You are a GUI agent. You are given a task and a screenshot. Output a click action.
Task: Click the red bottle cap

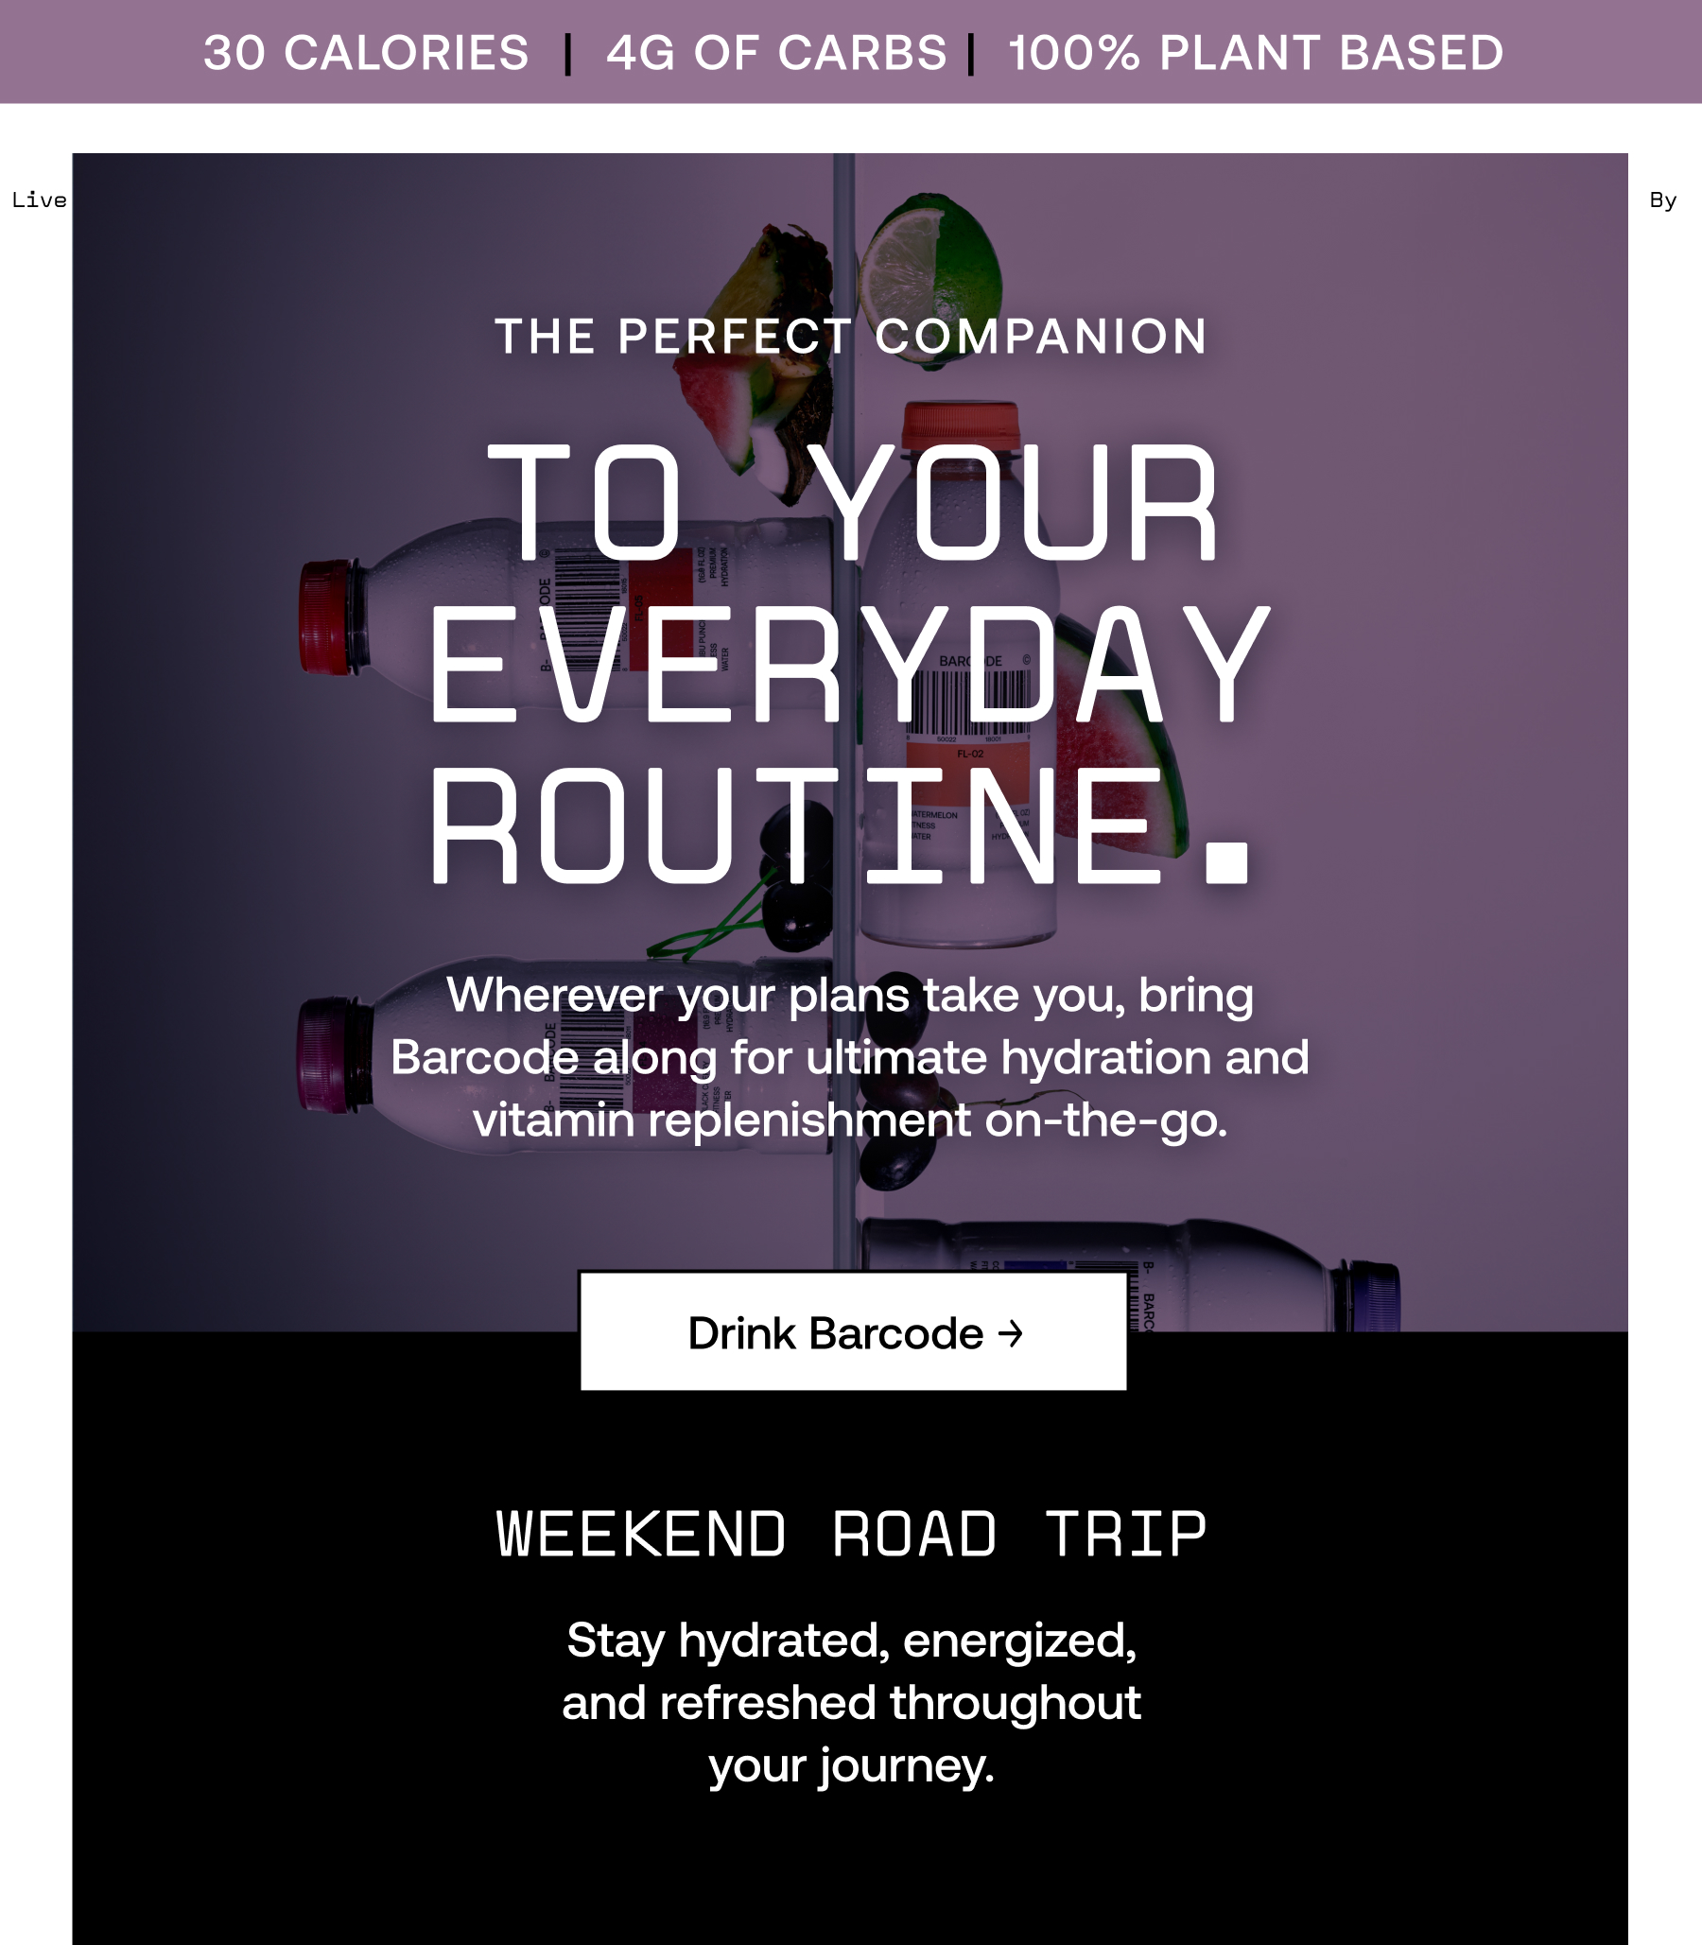pos(327,617)
